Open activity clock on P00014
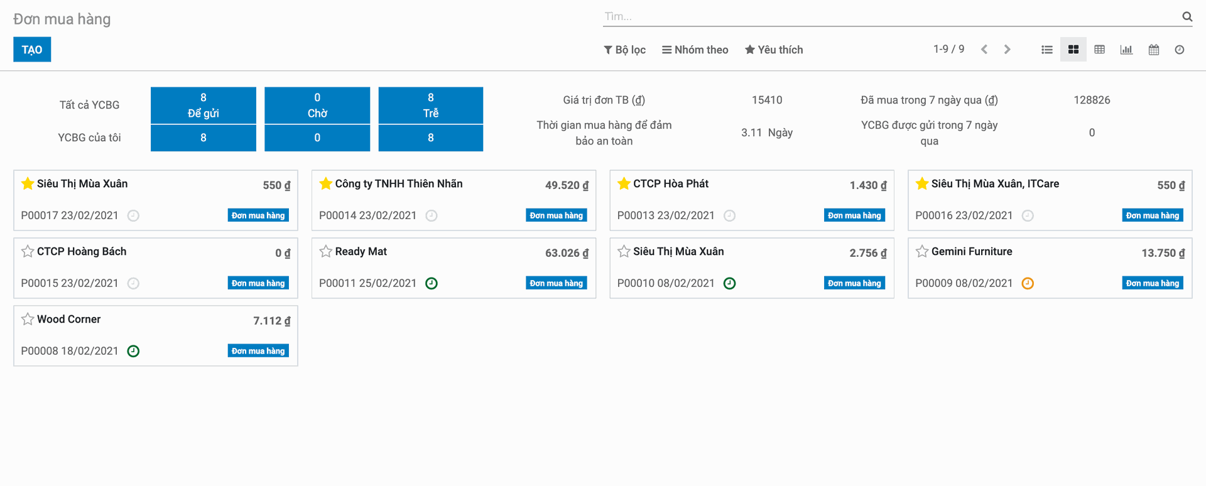The height and width of the screenshot is (486, 1206). (x=432, y=215)
